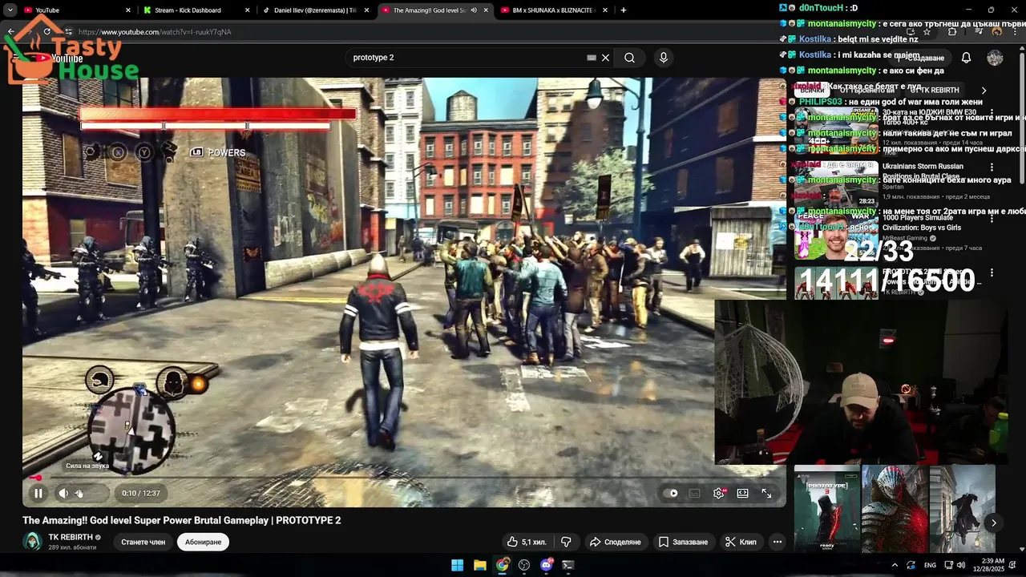Screen dimensions: 1026x577
Task: Open the tab search dropdown arrow
Action: 10,10
